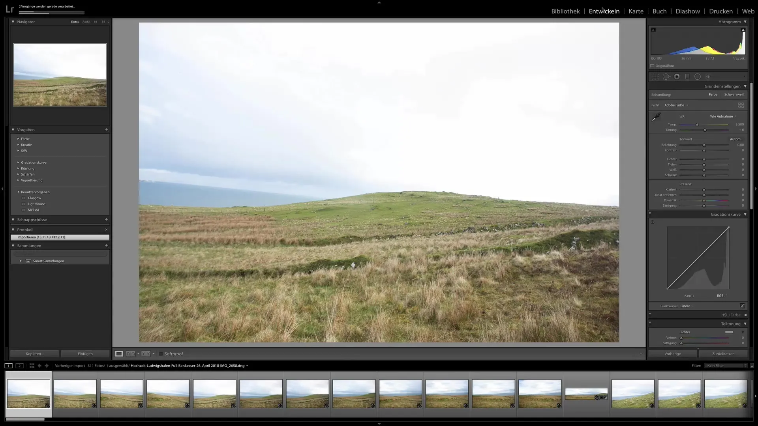Screen dimensions: 758x426
Task: Set navigator zoom to Einpas
Action: point(75,22)
